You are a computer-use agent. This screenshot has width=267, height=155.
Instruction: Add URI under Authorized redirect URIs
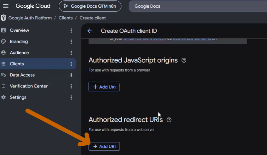pos(104,146)
